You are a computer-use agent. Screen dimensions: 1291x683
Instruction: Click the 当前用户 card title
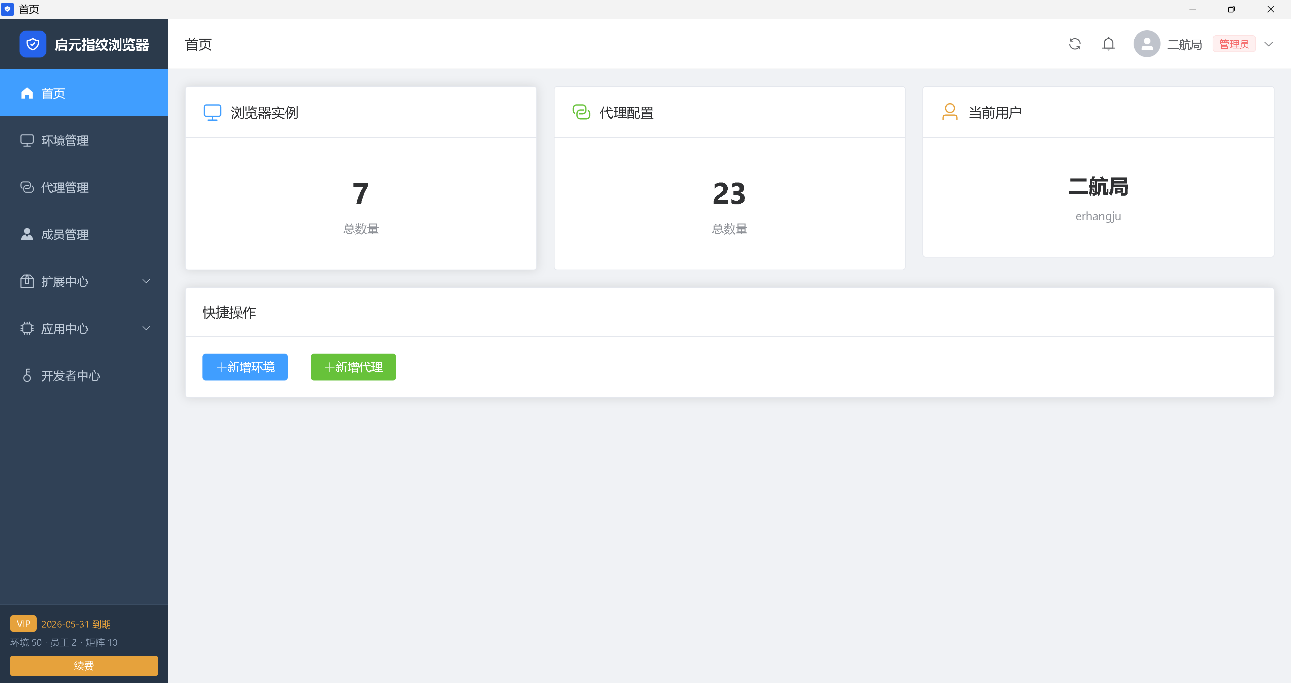[x=995, y=113]
